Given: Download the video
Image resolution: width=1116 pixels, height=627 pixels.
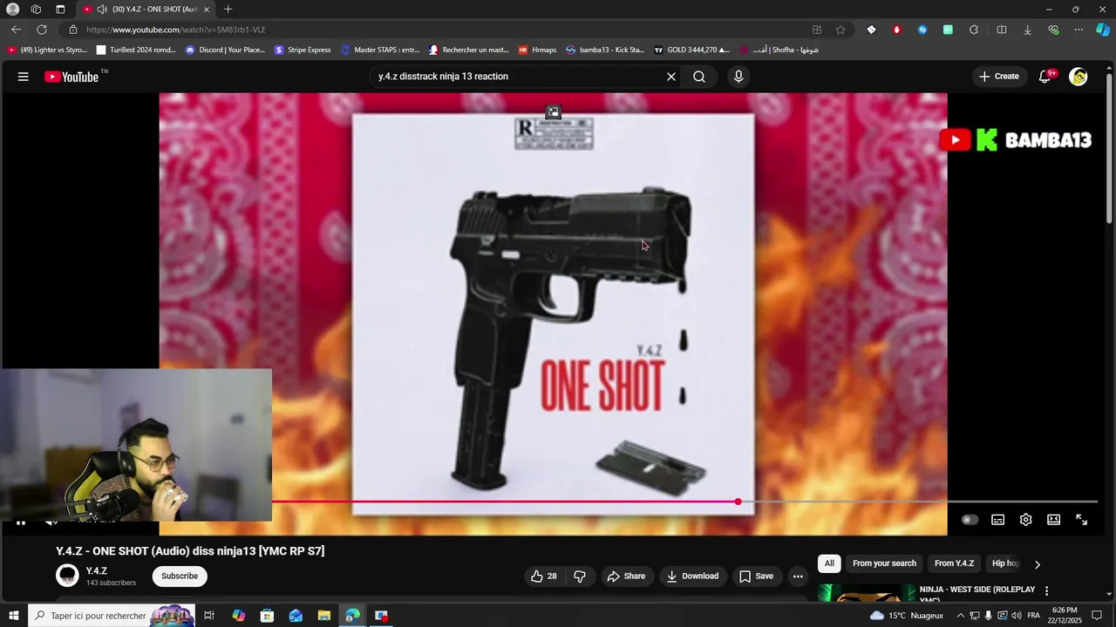Looking at the screenshot, I should click(693, 576).
